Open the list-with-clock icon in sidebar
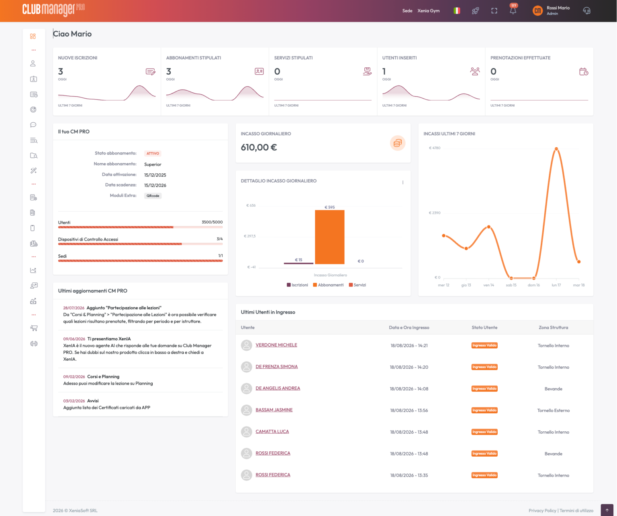 [34, 94]
